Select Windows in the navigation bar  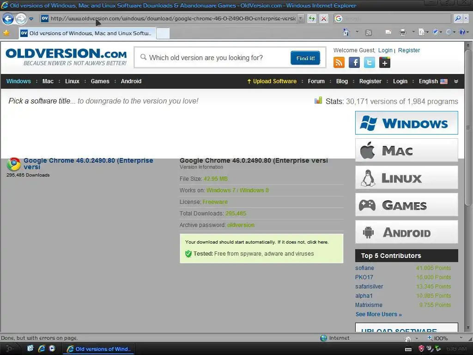(x=18, y=81)
